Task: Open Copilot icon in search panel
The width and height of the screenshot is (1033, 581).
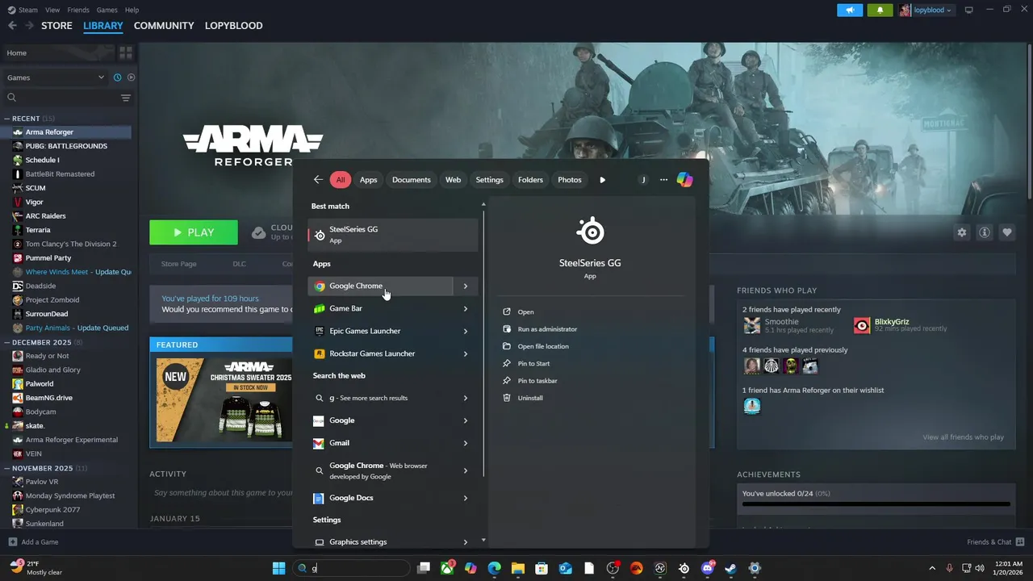Action: coord(684,180)
